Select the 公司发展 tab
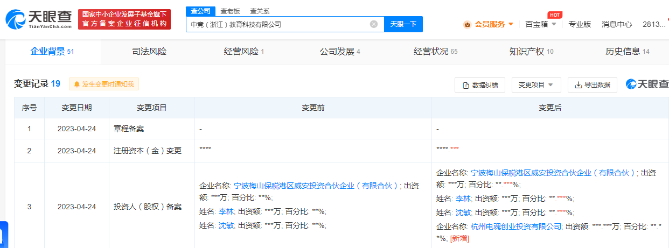669x248 pixels. [x=339, y=52]
